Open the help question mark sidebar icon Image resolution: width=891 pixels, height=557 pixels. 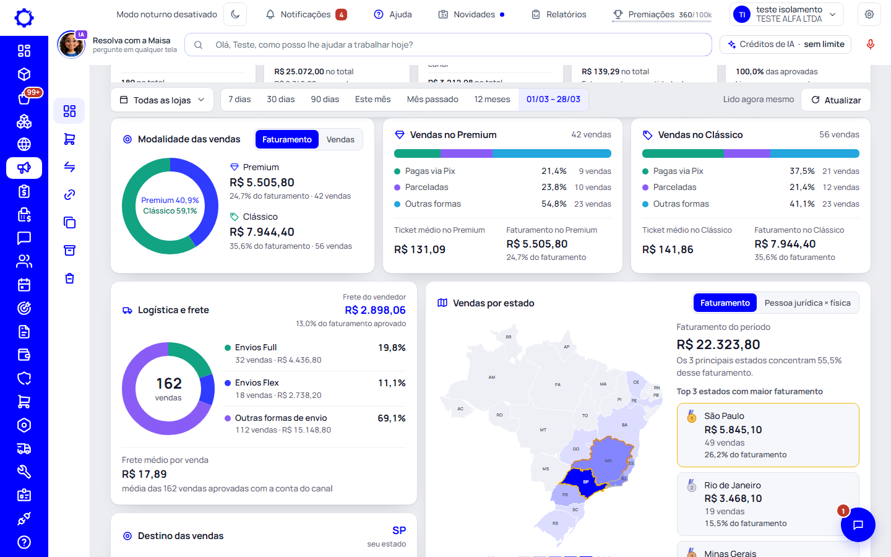24,542
